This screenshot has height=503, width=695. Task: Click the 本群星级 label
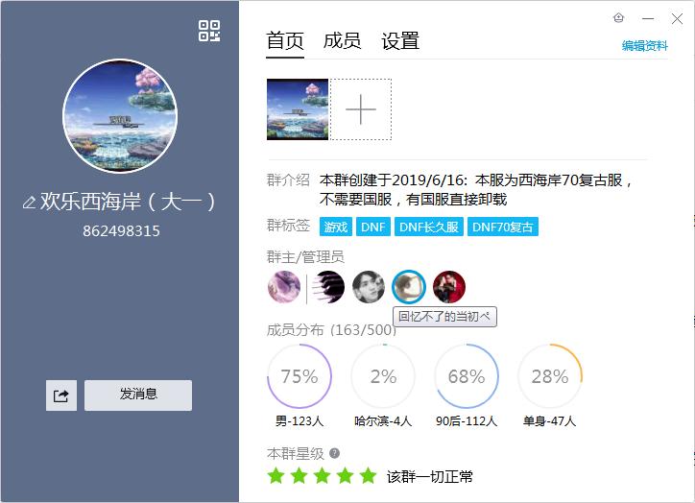coord(296,453)
